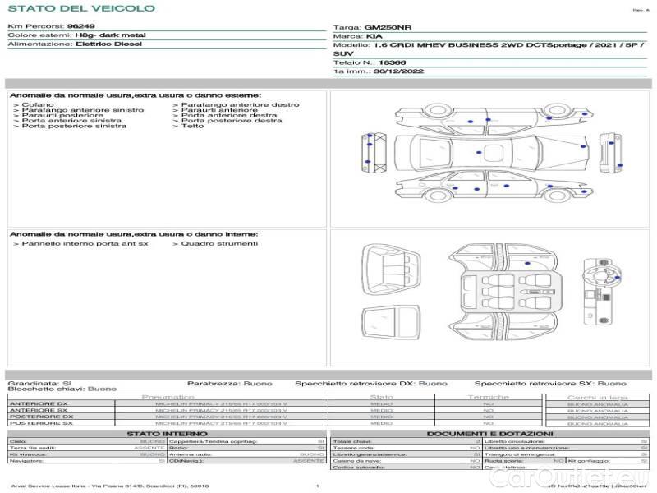Click the Tetto entry in exterior damage list
657x493 pixels.
point(192,127)
